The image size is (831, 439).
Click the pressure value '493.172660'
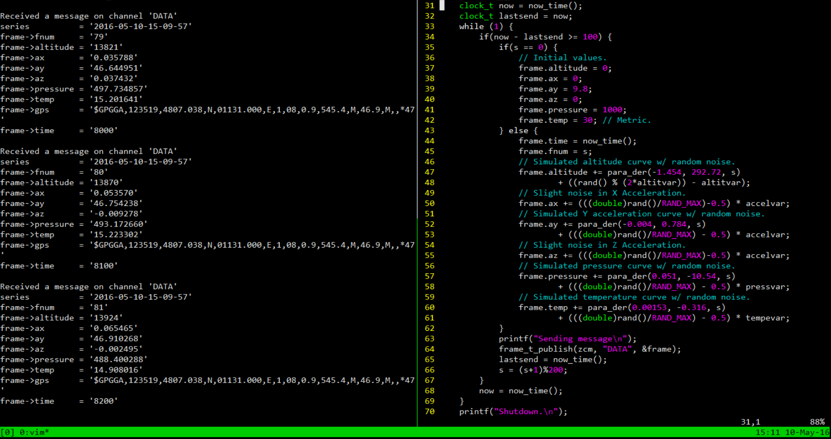[119, 224]
